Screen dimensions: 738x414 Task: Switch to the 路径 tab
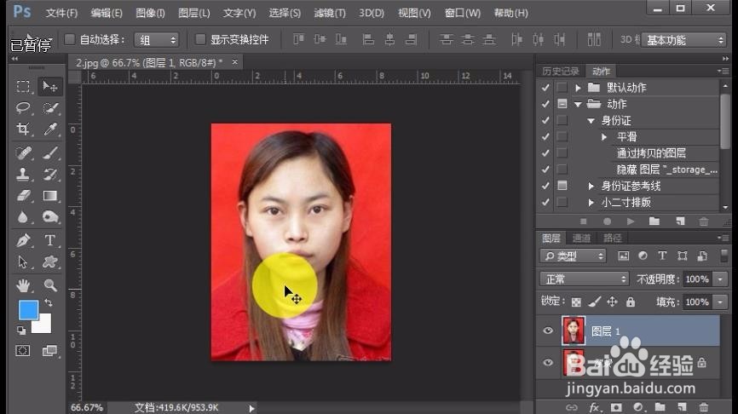(x=613, y=238)
